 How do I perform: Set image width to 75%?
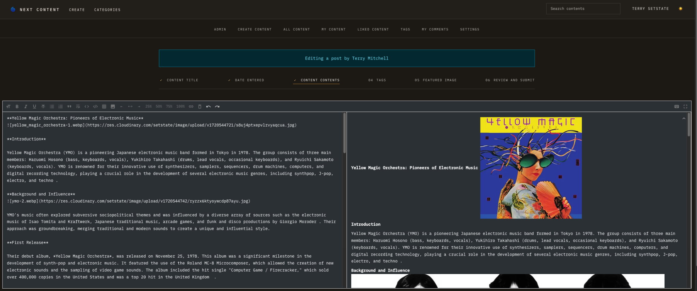pos(169,107)
